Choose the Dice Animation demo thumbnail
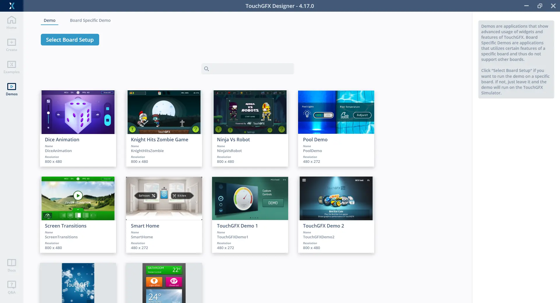This screenshot has height=303, width=560. 78,112
